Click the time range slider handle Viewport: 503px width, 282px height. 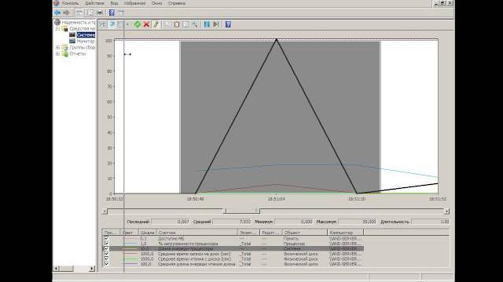242,211
